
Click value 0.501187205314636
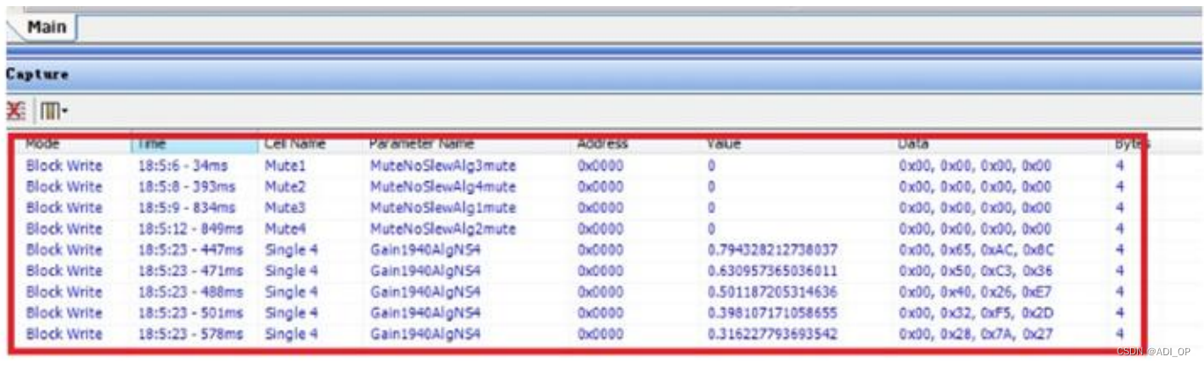tap(772, 292)
